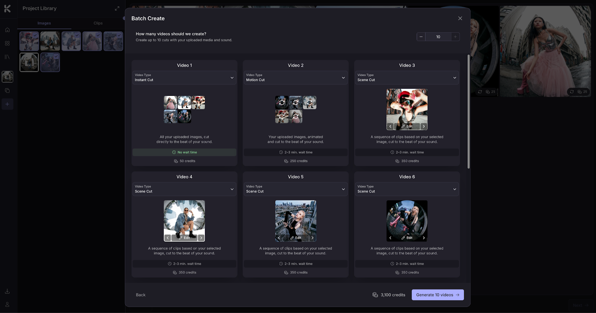The image size is (596, 313).
Task: Click the 25 credits badge on left background image
Action: tap(491, 92)
